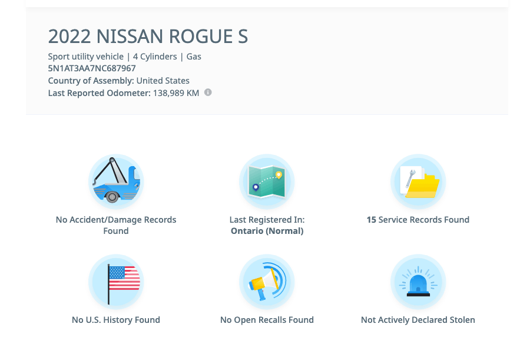Click the megaphone recalls icon
This screenshot has width=520, height=337.
(267, 282)
